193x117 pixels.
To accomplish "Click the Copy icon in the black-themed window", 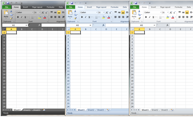I will pos(11,15).
